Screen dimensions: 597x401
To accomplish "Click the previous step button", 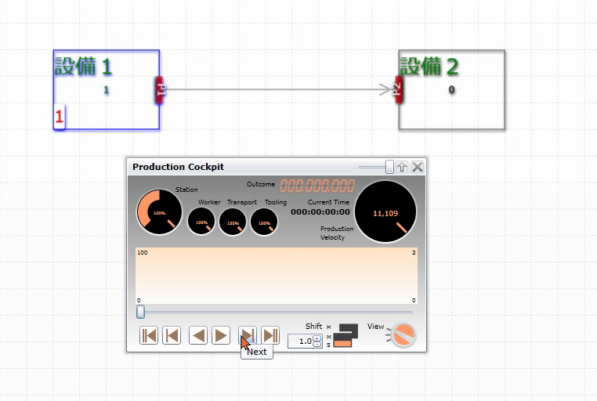I will coord(172,335).
